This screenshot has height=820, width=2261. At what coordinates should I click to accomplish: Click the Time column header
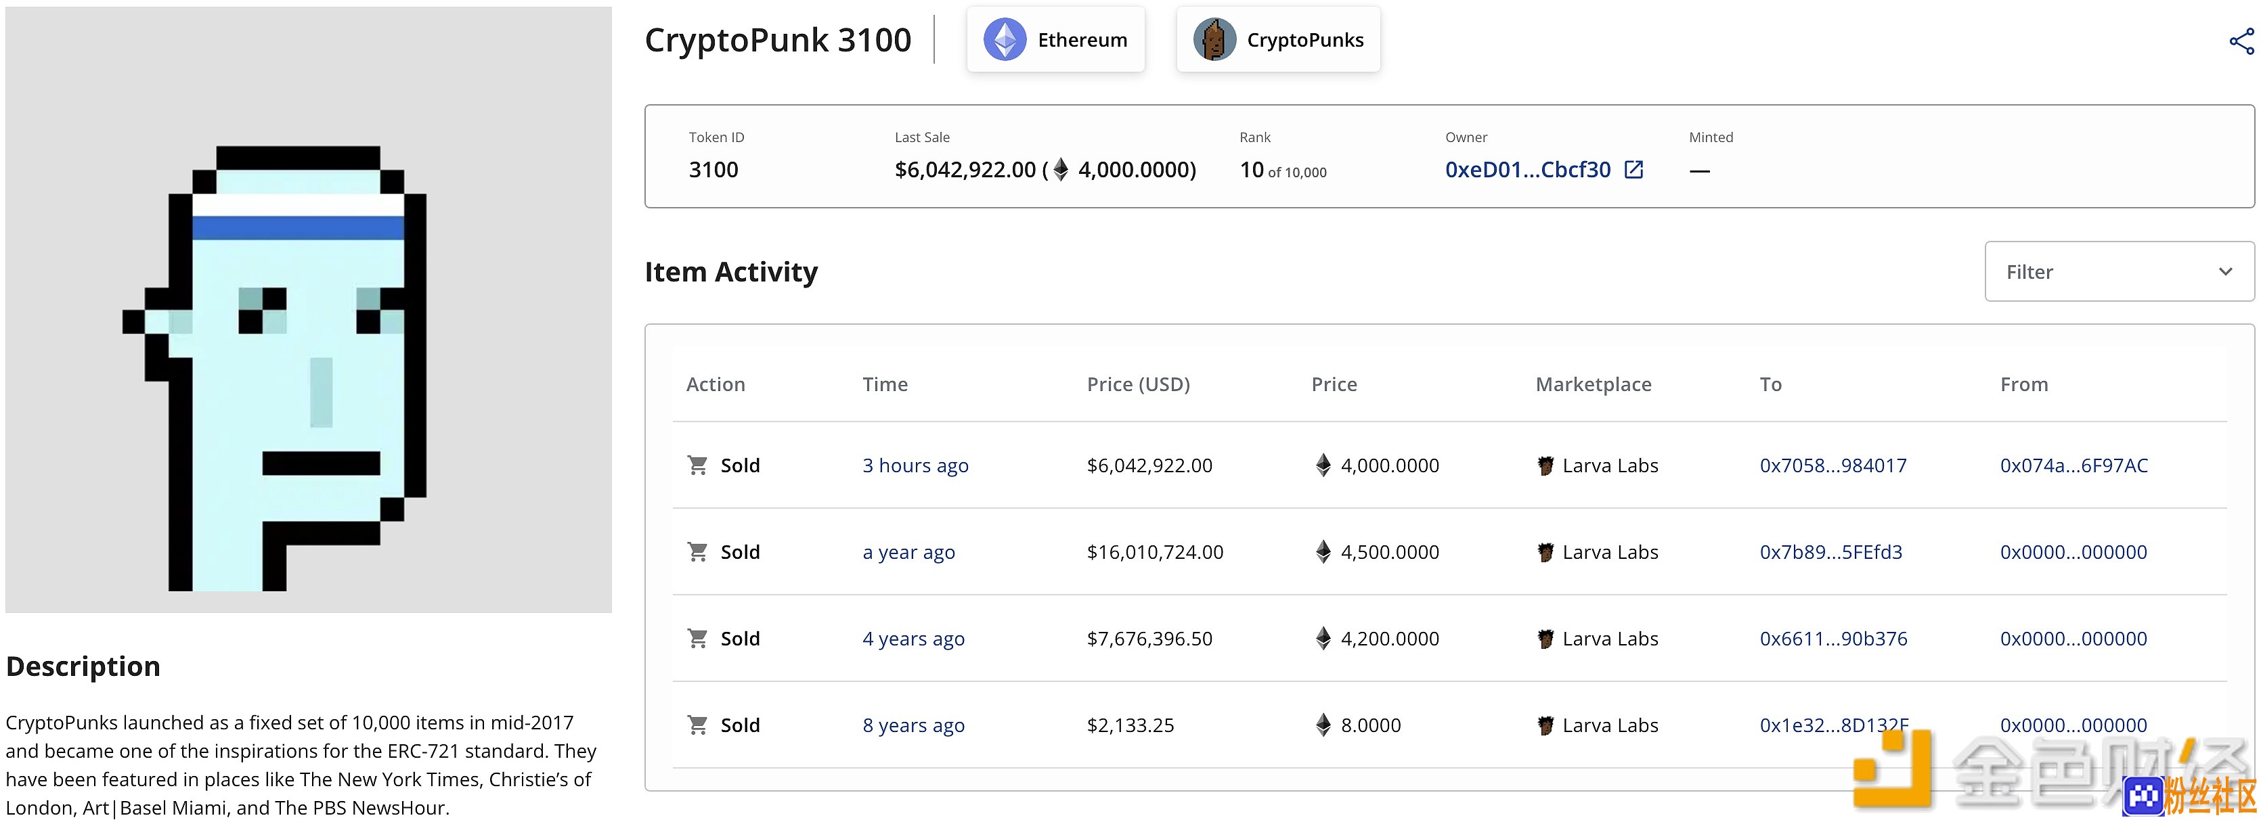(x=885, y=385)
